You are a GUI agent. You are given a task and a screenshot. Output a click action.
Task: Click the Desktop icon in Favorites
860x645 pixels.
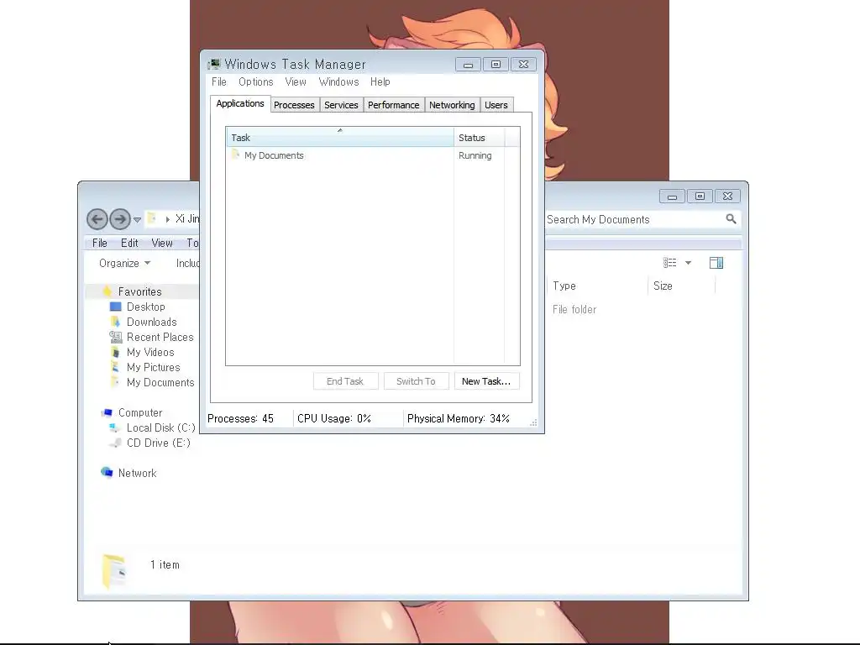click(x=115, y=307)
